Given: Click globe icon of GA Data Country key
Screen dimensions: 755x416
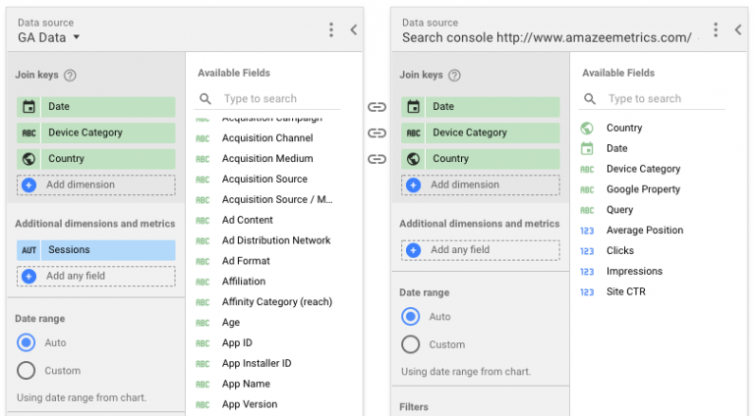Looking at the screenshot, I should click(x=29, y=159).
